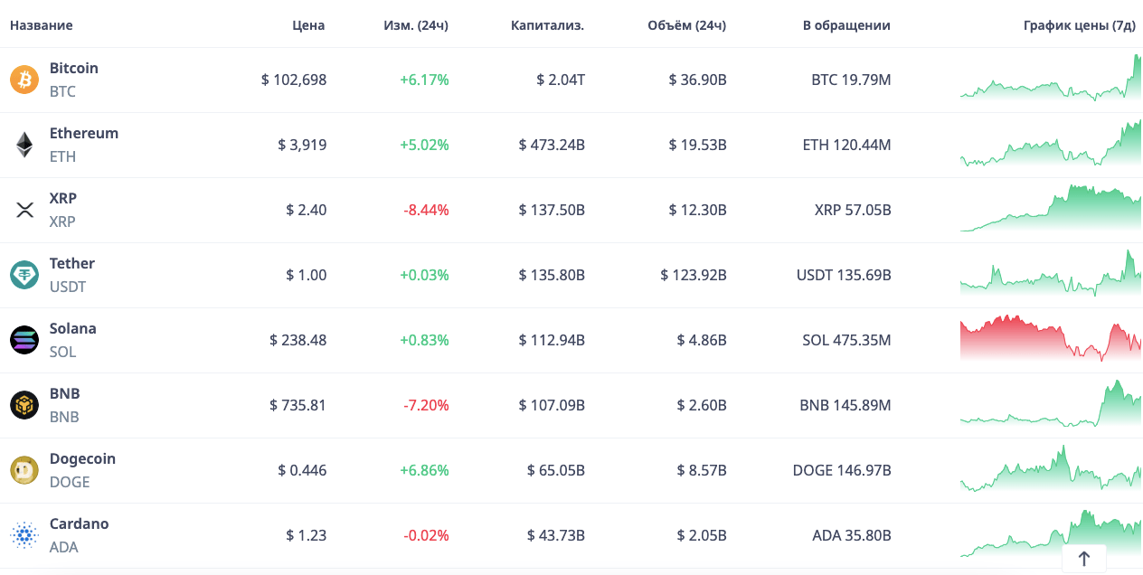Click the scroll-to-top arrow button

click(x=1084, y=559)
